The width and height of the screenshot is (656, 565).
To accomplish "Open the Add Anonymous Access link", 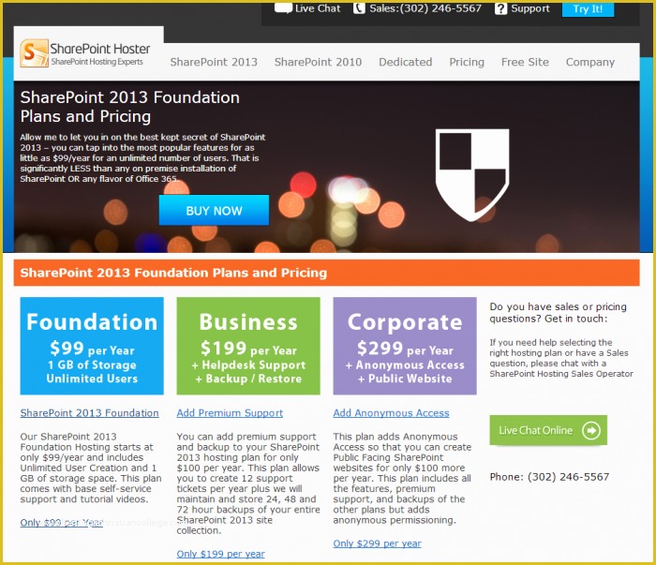I will (x=391, y=413).
